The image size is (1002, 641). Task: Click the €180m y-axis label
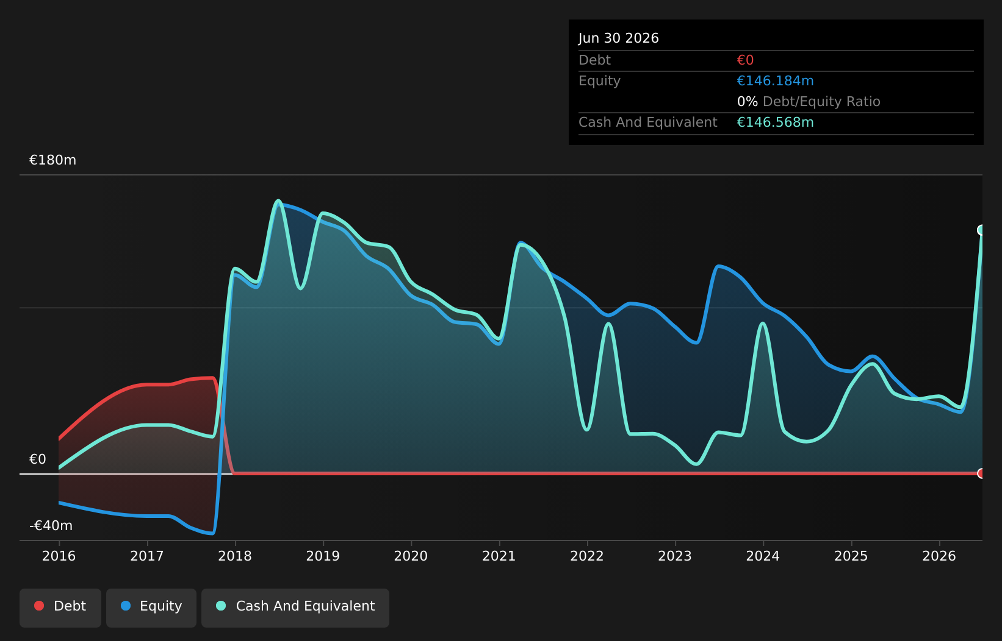point(53,160)
